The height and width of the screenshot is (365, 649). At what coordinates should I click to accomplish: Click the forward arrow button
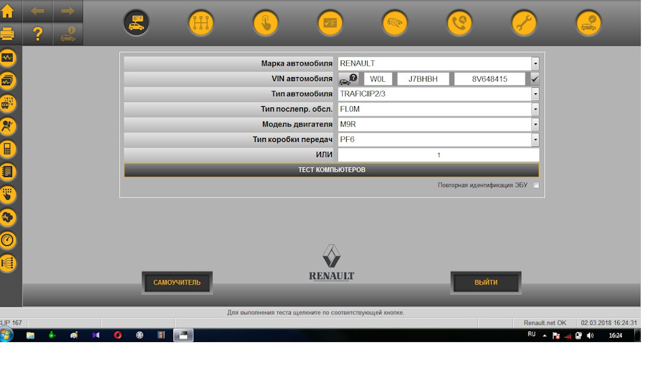coord(68,11)
